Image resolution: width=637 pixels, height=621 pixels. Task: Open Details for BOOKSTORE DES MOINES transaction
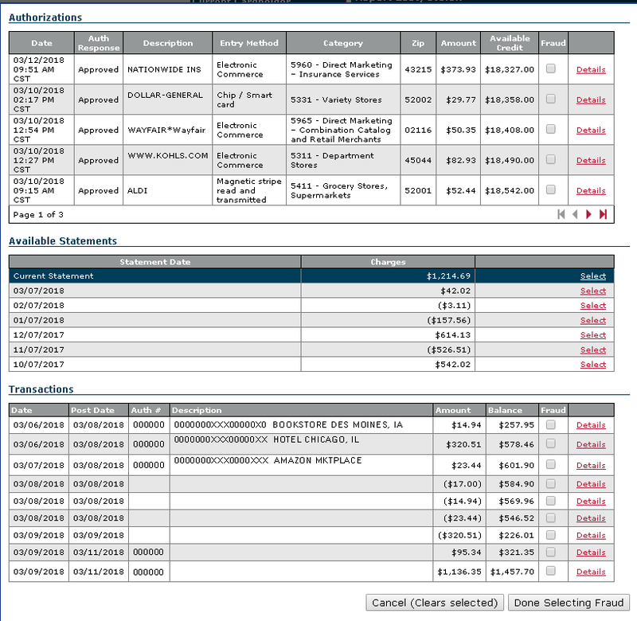point(591,425)
